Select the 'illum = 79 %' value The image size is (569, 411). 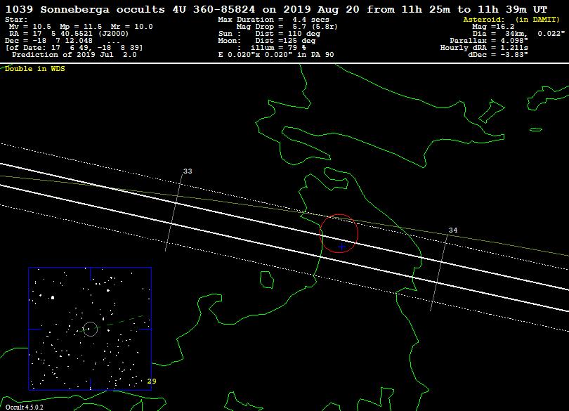click(278, 48)
